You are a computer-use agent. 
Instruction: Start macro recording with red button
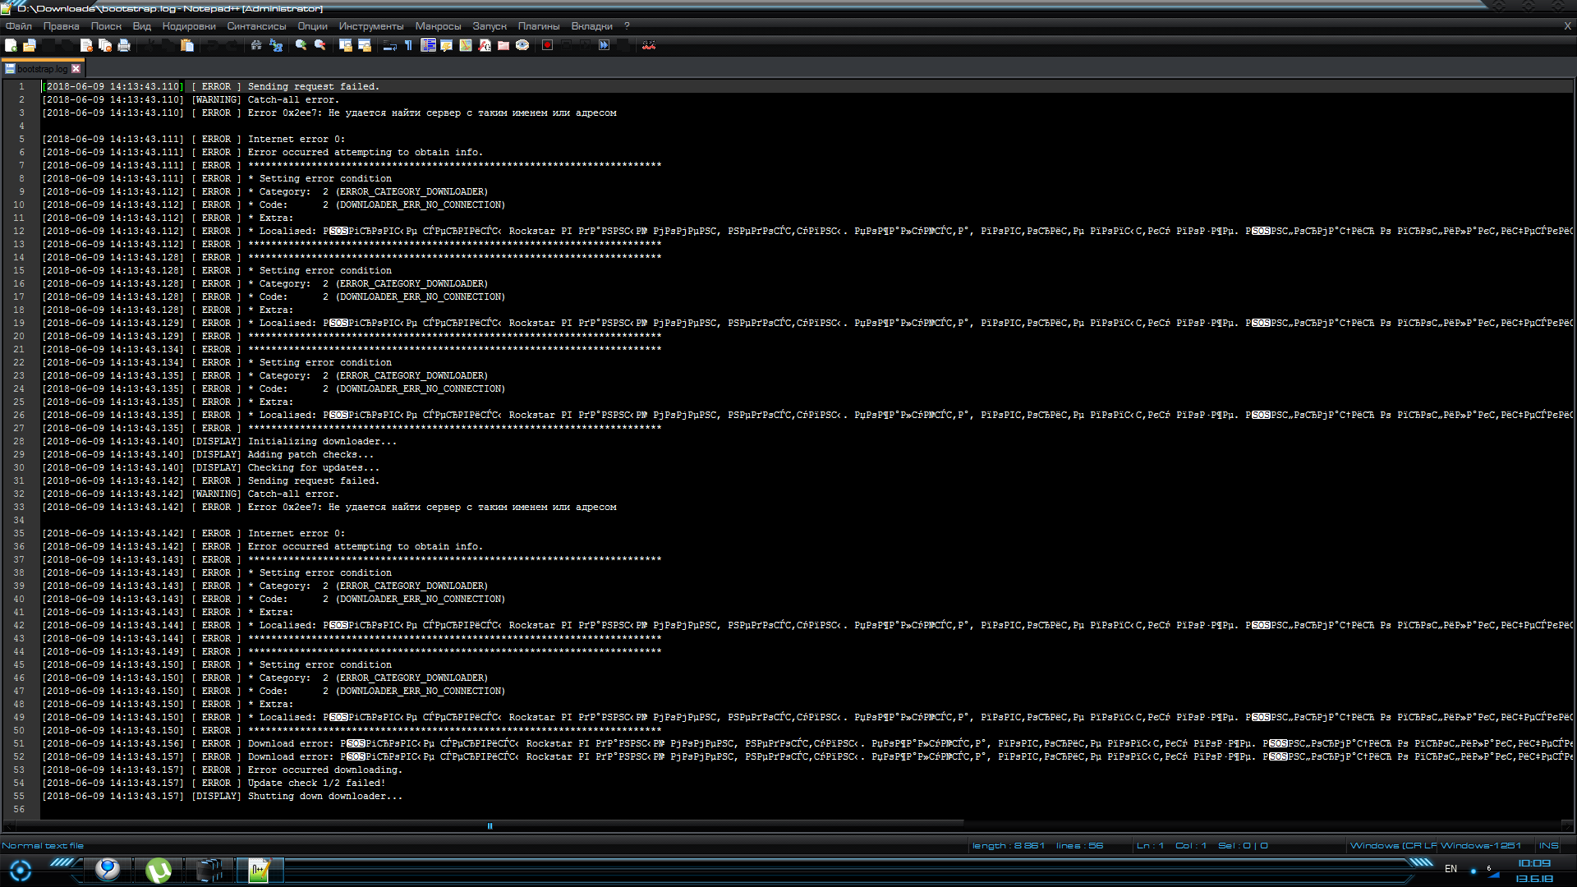(547, 46)
